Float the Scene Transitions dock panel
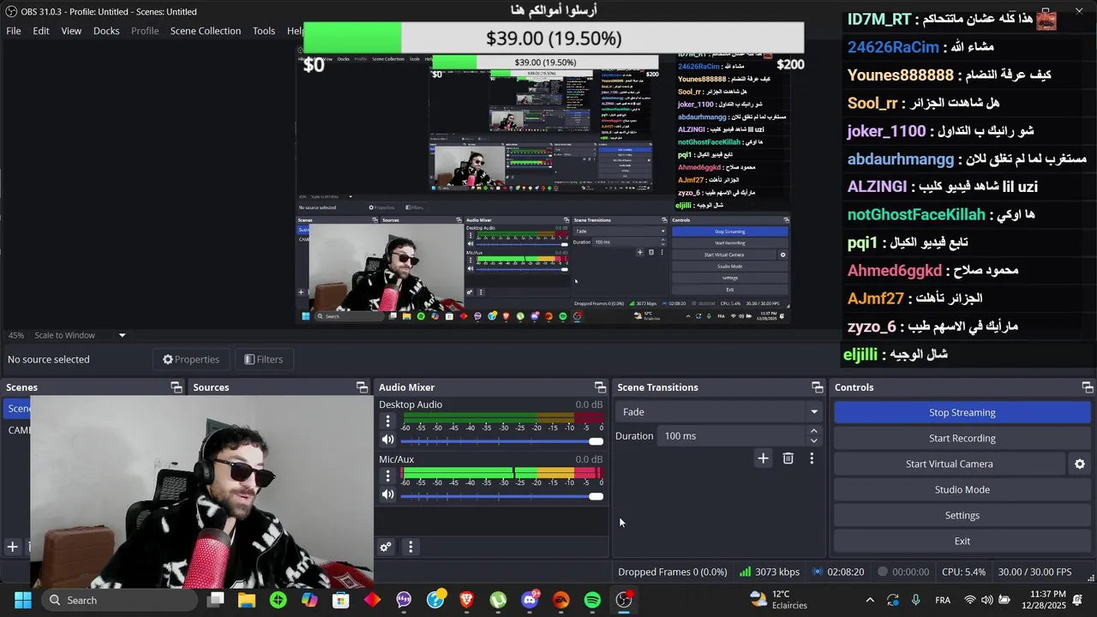Viewport: 1097px width, 617px height. tap(817, 387)
